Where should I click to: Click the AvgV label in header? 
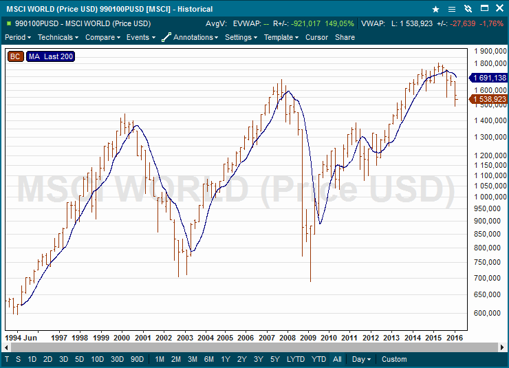(x=216, y=23)
